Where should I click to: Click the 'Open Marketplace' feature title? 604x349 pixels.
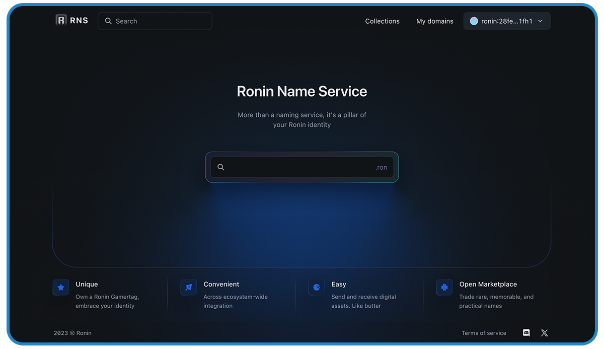(488, 284)
